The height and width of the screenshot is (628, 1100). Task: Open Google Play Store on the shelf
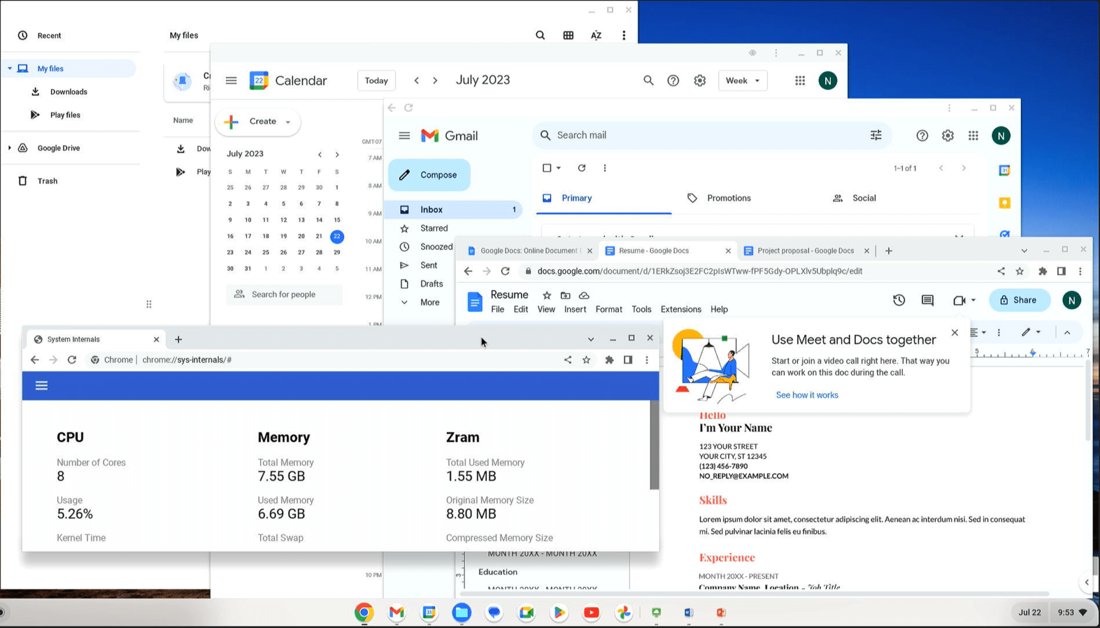559,613
